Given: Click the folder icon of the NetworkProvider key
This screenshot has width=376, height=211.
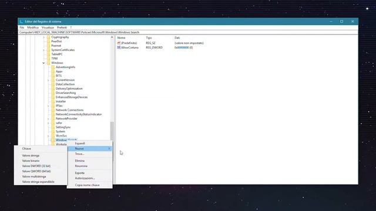Looking at the screenshot, I should (53, 118).
